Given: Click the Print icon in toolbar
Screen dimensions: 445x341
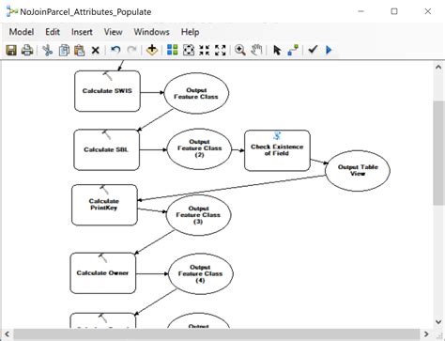Looking at the screenshot, I should [27, 50].
